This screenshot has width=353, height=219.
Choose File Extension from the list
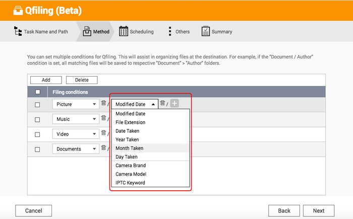pyautogui.click(x=151, y=122)
